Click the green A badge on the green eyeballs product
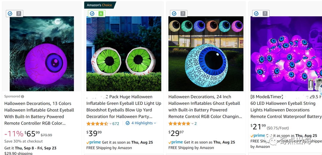Screen dimensions: 322x155 101,13
